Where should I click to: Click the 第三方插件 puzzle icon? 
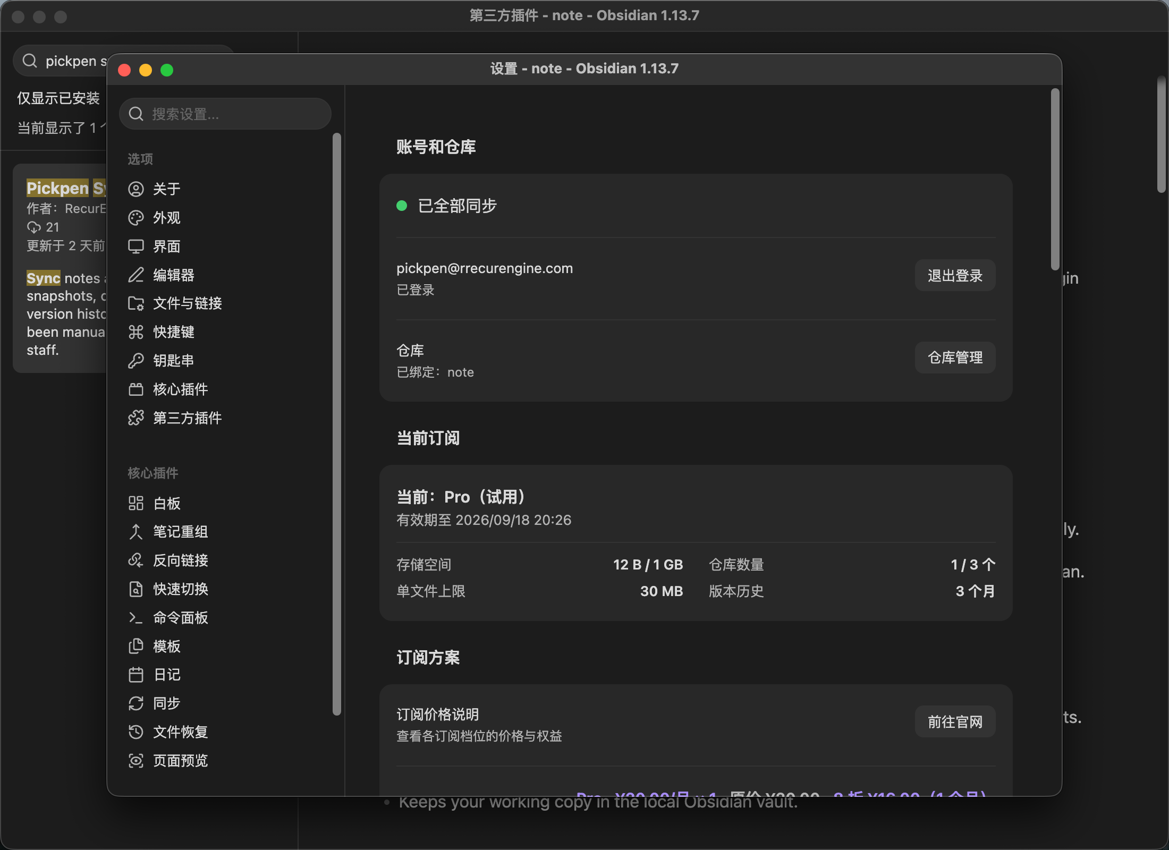(x=136, y=418)
